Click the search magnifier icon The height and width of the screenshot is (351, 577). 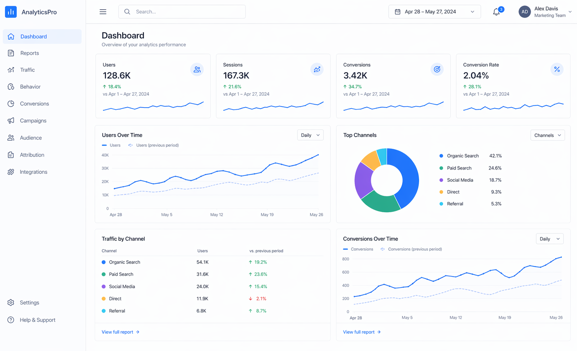coord(127,12)
